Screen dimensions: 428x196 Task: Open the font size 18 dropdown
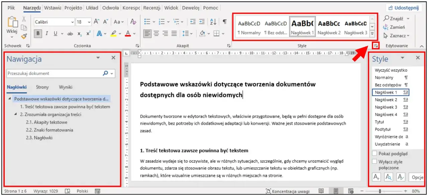pyautogui.click(x=89, y=22)
